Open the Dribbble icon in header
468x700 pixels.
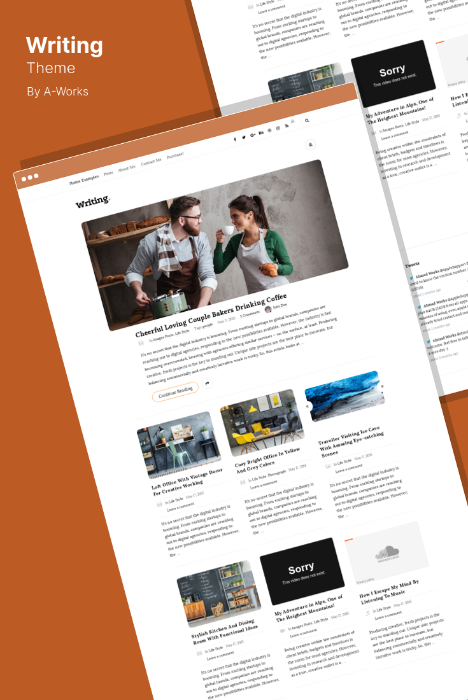(x=270, y=130)
